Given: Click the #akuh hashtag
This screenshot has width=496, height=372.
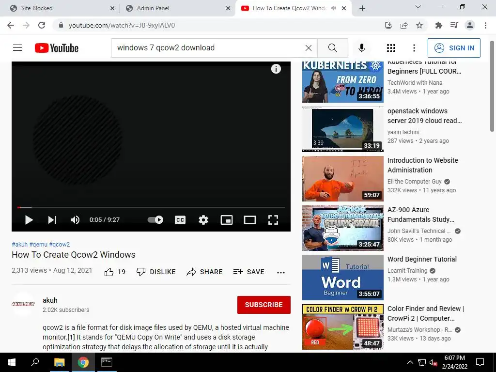Looking at the screenshot, I should 19,245.
